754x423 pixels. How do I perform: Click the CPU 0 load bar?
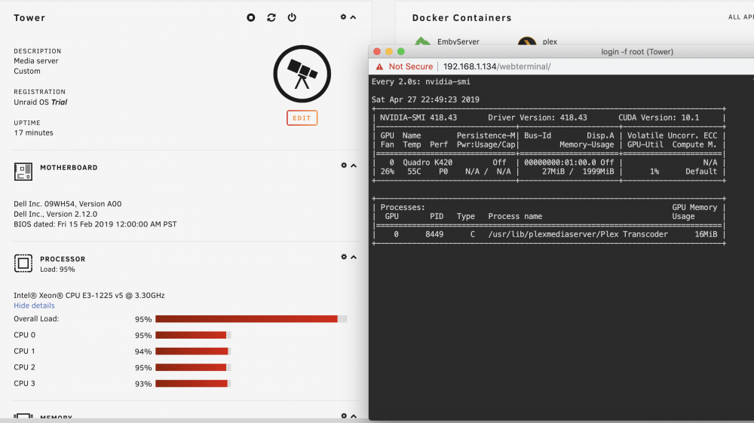pos(193,335)
